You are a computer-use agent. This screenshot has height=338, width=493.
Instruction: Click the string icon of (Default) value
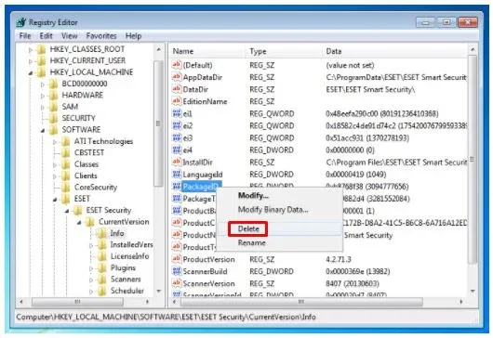tap(177, 65)
